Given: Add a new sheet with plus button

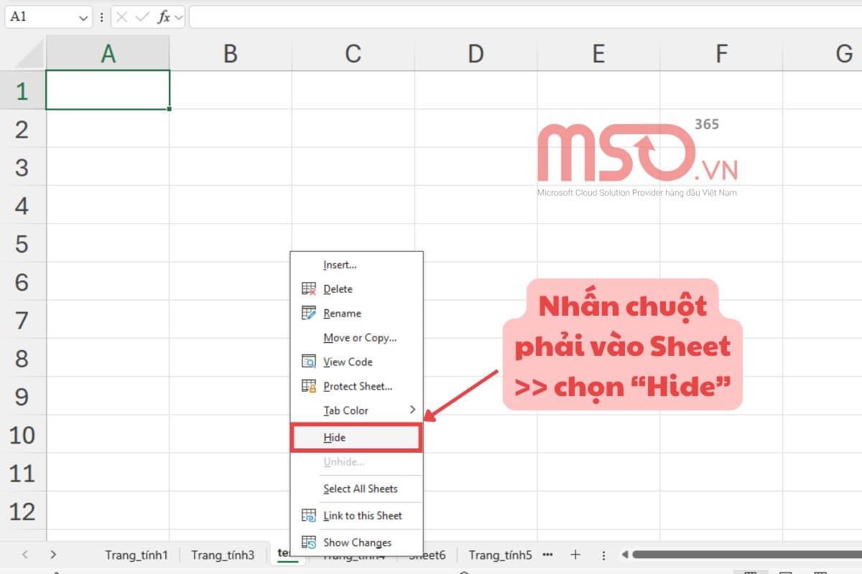Looking at the screenshot, I should (575, 555).
